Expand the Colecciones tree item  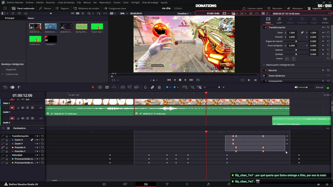(x=3, y=74)
